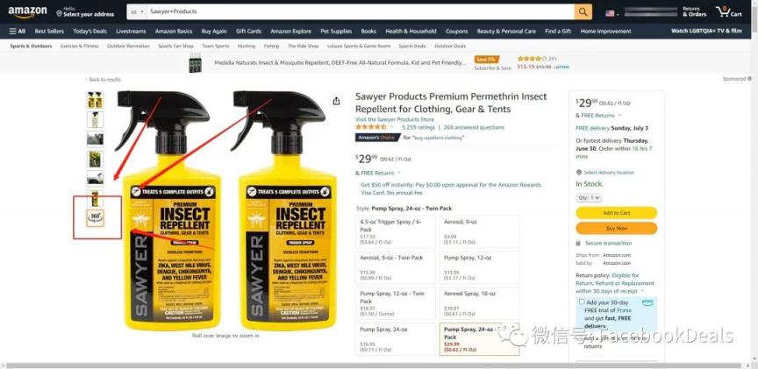Check the Add your 30-day Prime trial box
Image resolution: width=758 pixels, height=369 pixels.
[582, 302]
